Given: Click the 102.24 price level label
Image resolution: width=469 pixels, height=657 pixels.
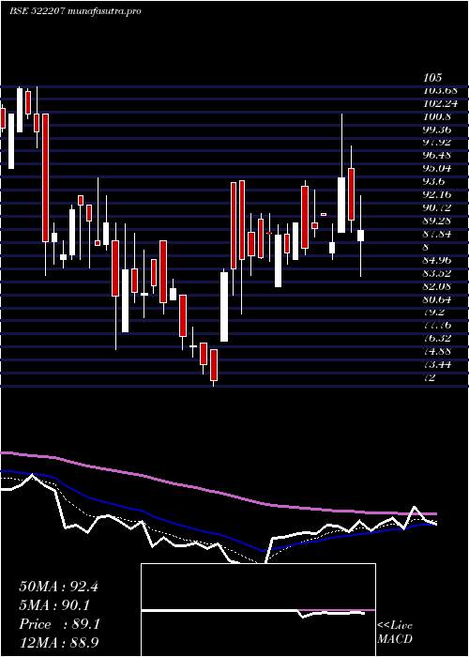Looking at the screenshot, I should (x=440, y=103).
